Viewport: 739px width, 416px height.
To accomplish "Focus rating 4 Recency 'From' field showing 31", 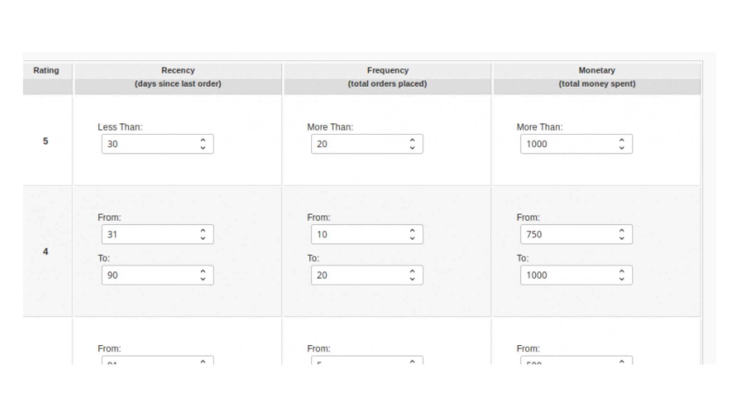I will [x=150, y=234].
